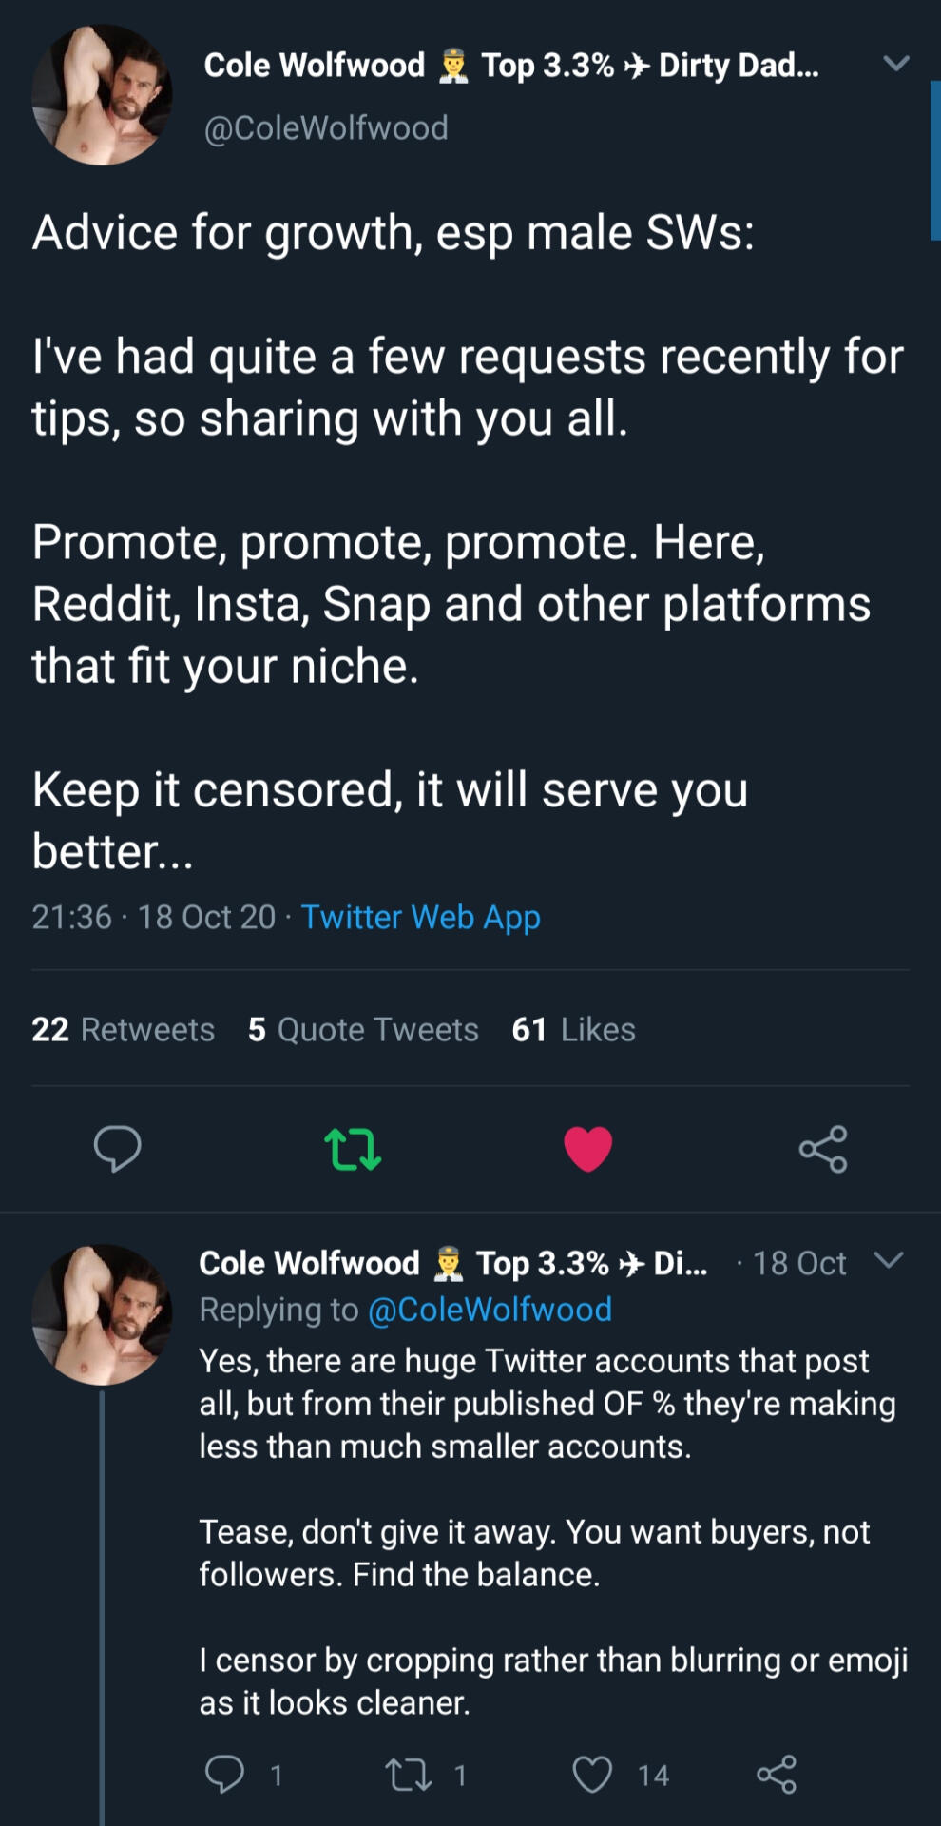Open the reply author's profile picture
Screen dimensions: 941x1826
click(x=102, y=1314)
